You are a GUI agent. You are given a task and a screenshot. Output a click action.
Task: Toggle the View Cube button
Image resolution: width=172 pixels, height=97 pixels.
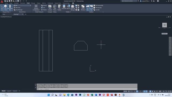[x=5, y=8]
